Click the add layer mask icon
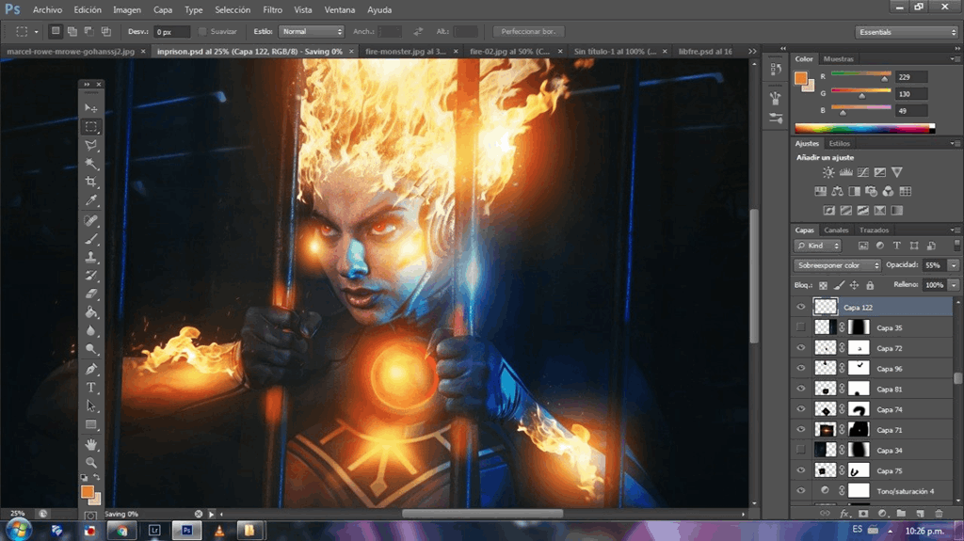 coord(863,514)
